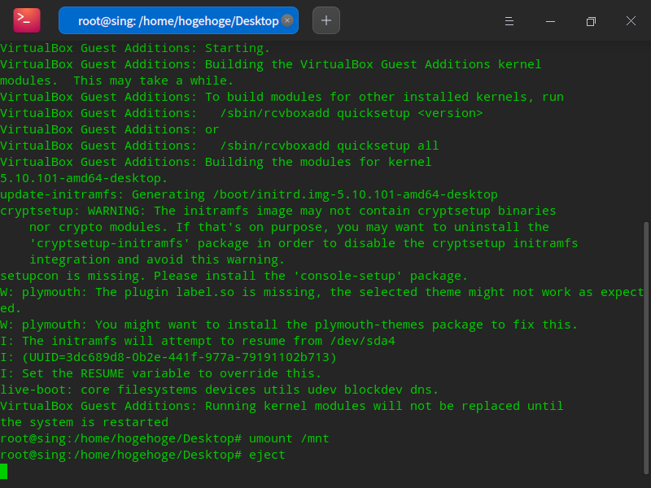Click 'Set the RESUME variable' line
Viewport: 651px width, 488px height.
tap(160, 373)
